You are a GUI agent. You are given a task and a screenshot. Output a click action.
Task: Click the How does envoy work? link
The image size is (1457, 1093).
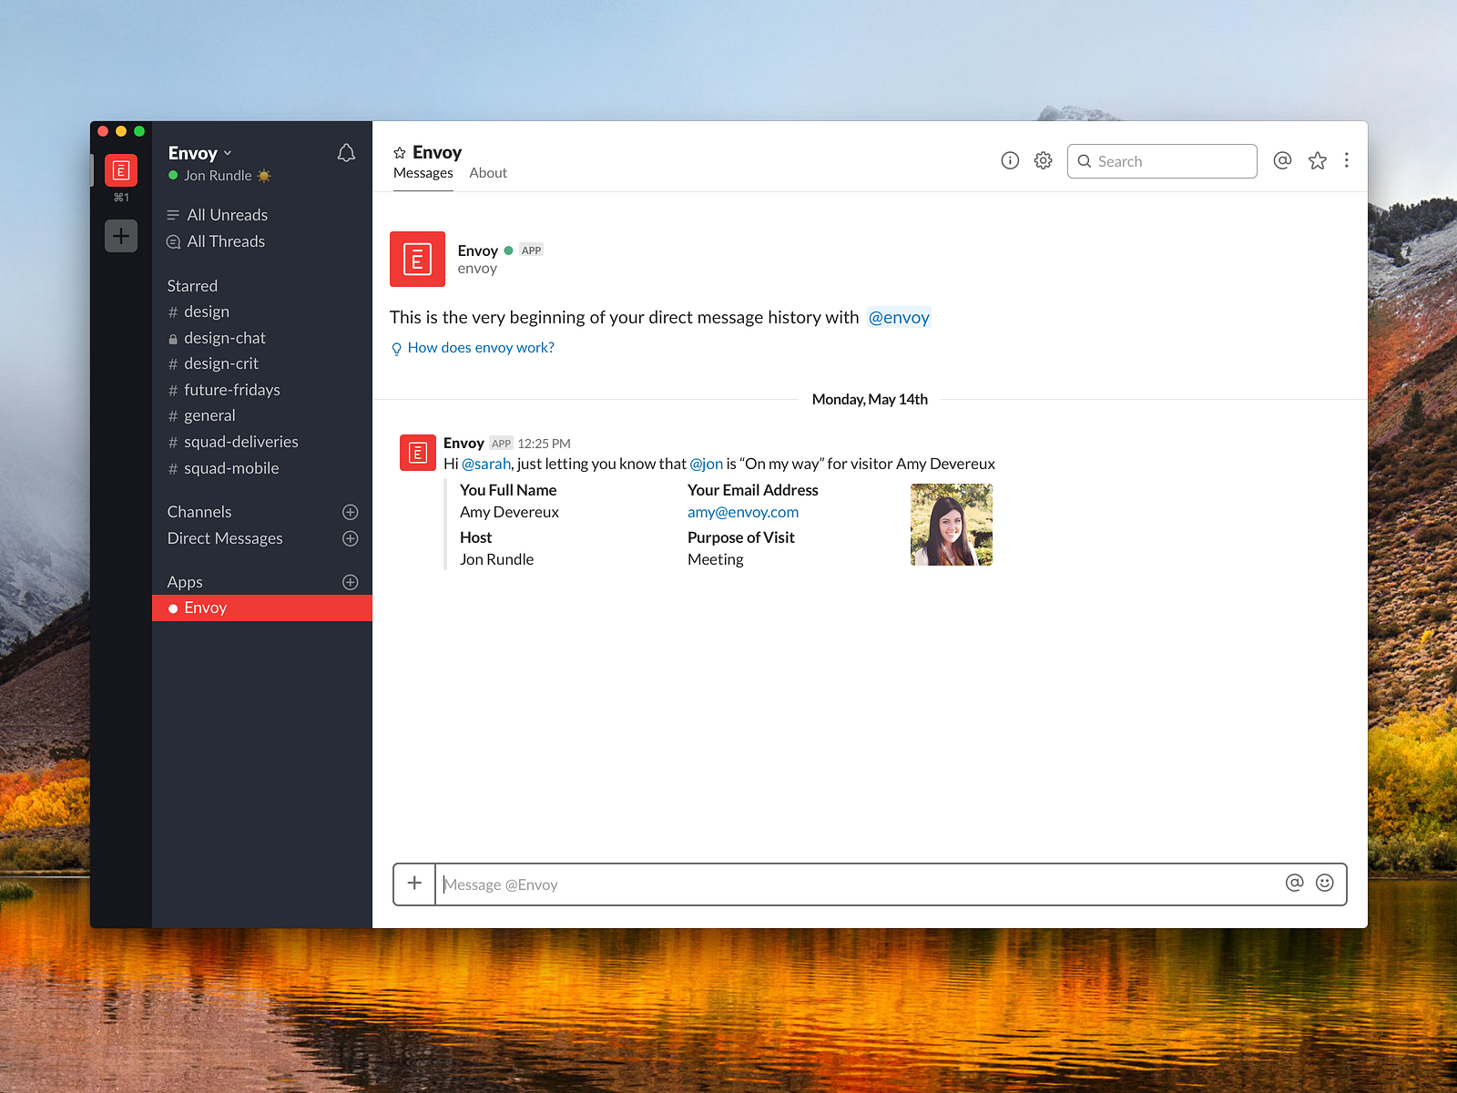481,348
